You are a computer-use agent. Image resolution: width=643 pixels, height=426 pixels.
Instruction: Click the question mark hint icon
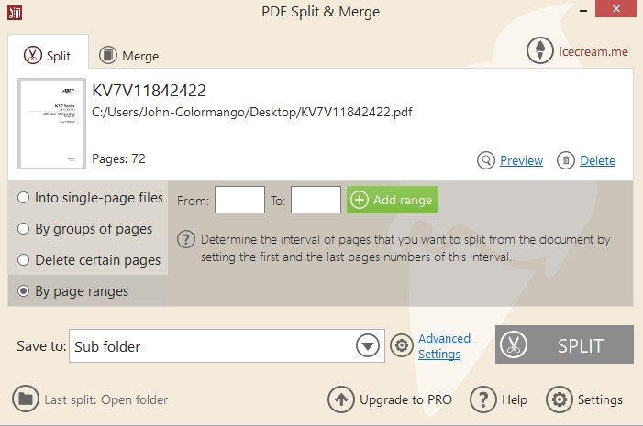pos(186,239)
